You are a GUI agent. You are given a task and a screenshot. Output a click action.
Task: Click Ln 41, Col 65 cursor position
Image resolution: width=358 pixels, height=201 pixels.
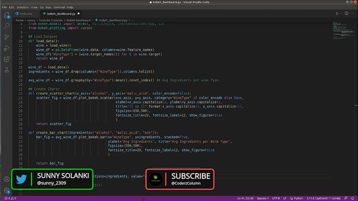(x=246, y=199)
